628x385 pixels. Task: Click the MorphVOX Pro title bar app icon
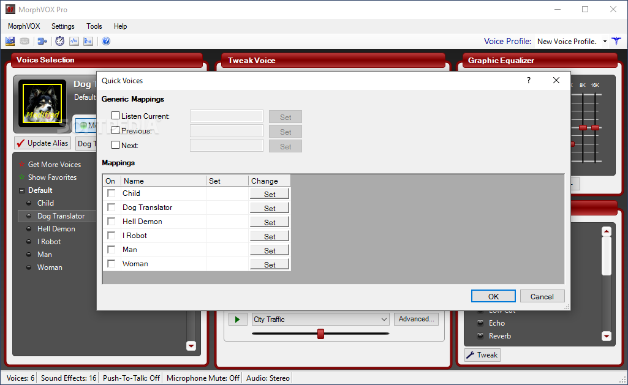10,9
